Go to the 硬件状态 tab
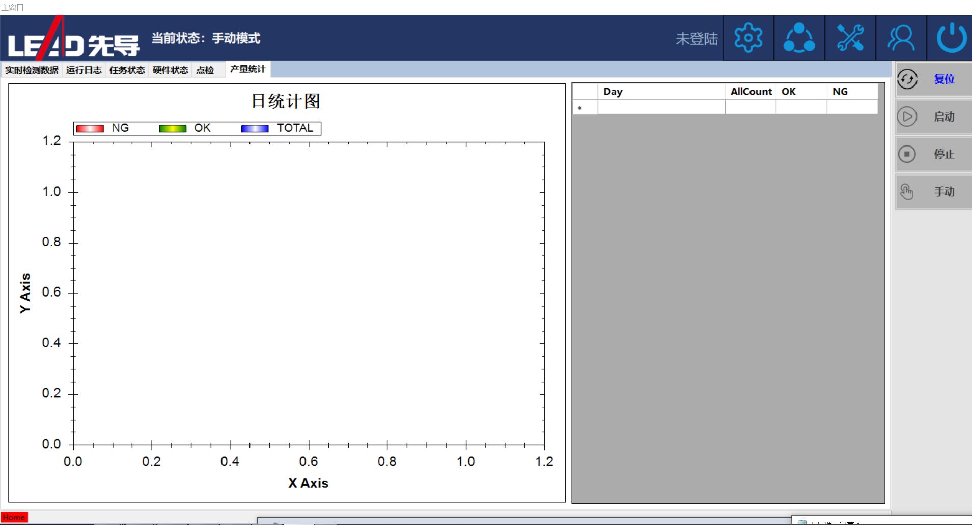The width and height of the screenshot is (972, 525). click(171, 70)
